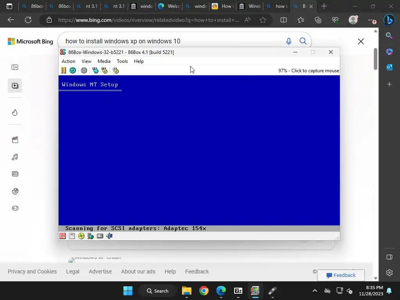Click the blue Feedback button
Viewport: 400px width, 300px height.
(x=341, y=275)
